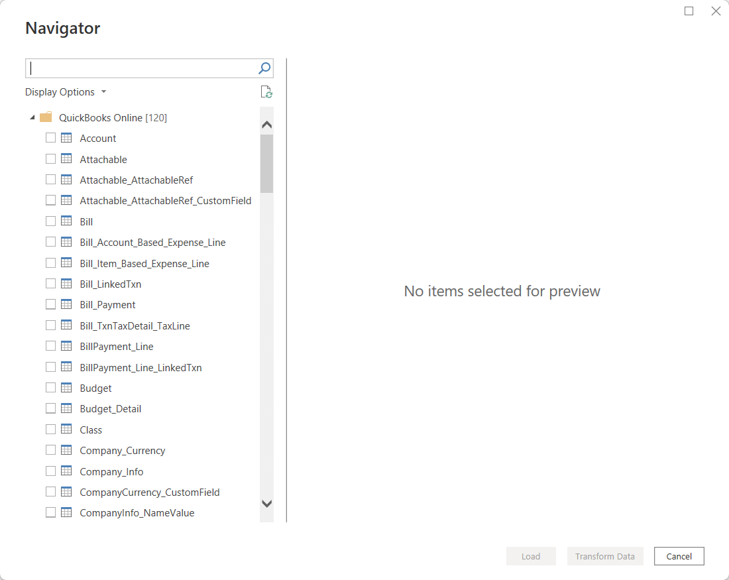Click the scroll down arrow in list

(267, 504)
